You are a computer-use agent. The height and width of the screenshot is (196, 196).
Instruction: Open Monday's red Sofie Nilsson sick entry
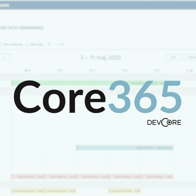click(28, 176)
